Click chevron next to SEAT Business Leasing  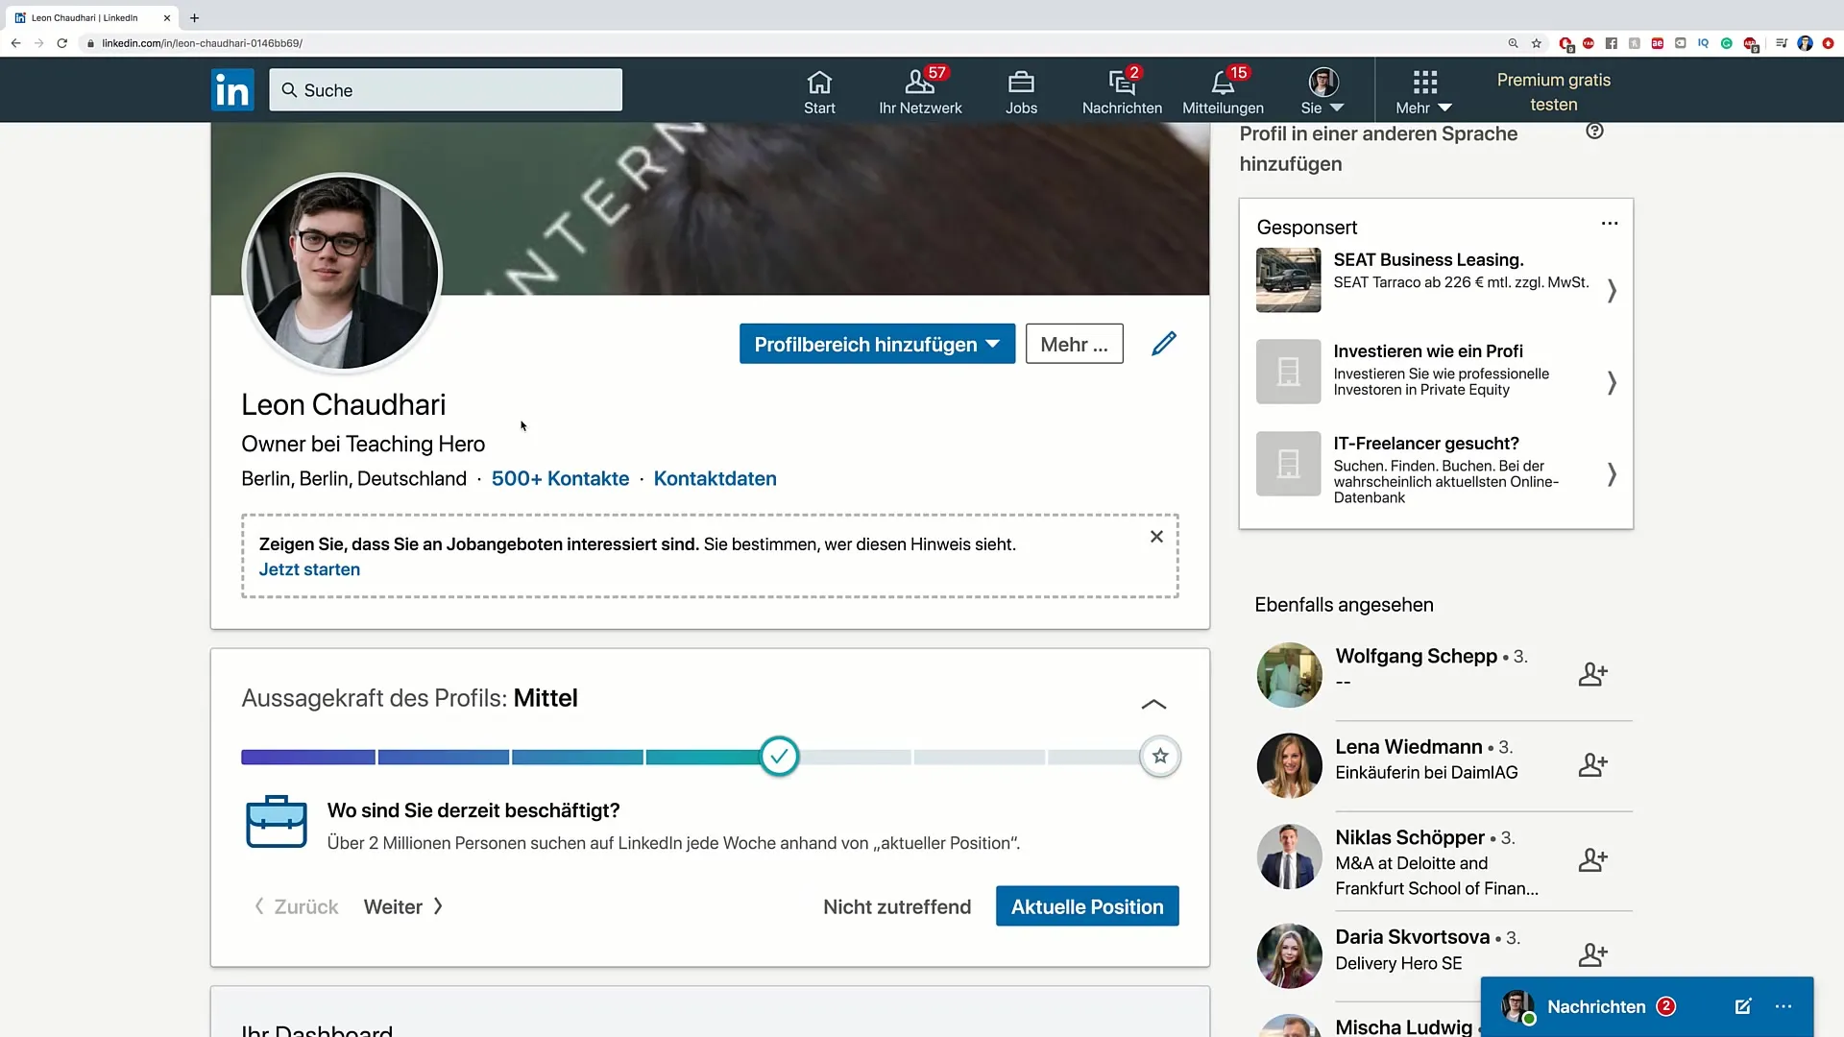tap(1612, 290)
